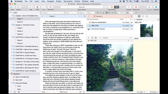This screenshot has width=168, height=94.
Task: Collapse the Research folder in binder
Action: click(x=10, y=74)
